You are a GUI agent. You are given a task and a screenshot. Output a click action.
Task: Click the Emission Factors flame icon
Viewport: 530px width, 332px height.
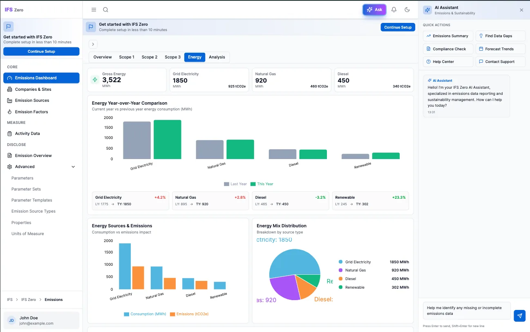(x=9, y=112)
